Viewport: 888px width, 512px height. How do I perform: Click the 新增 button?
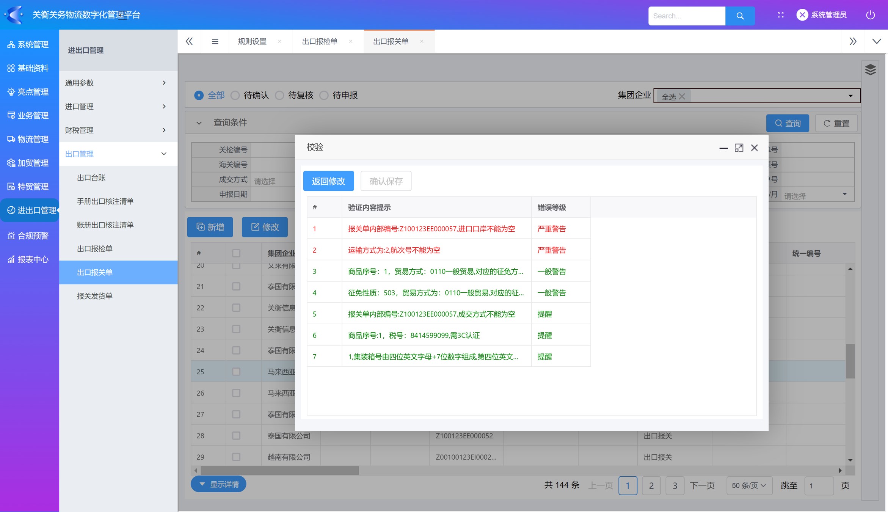coord(210,227)
